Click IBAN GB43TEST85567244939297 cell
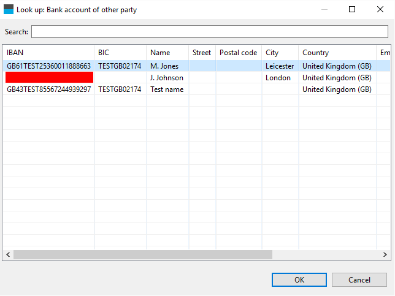The width and height of the screenshot is (395, 296). [49, 89]
